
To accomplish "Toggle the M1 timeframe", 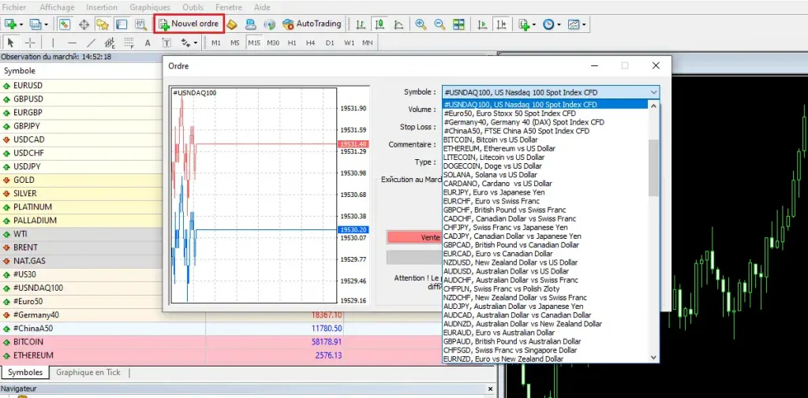I will (216, 43).
